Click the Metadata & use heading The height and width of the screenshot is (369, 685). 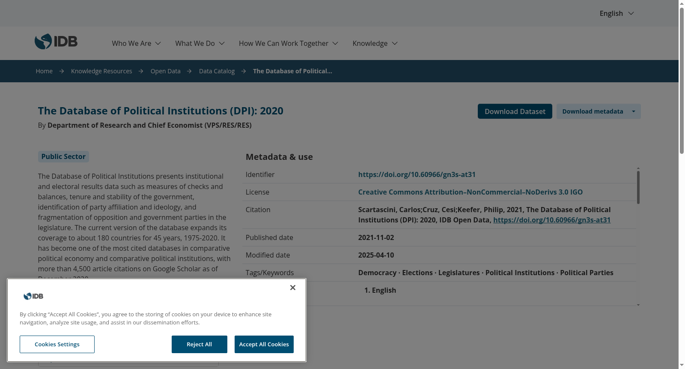tap(279, 157)
